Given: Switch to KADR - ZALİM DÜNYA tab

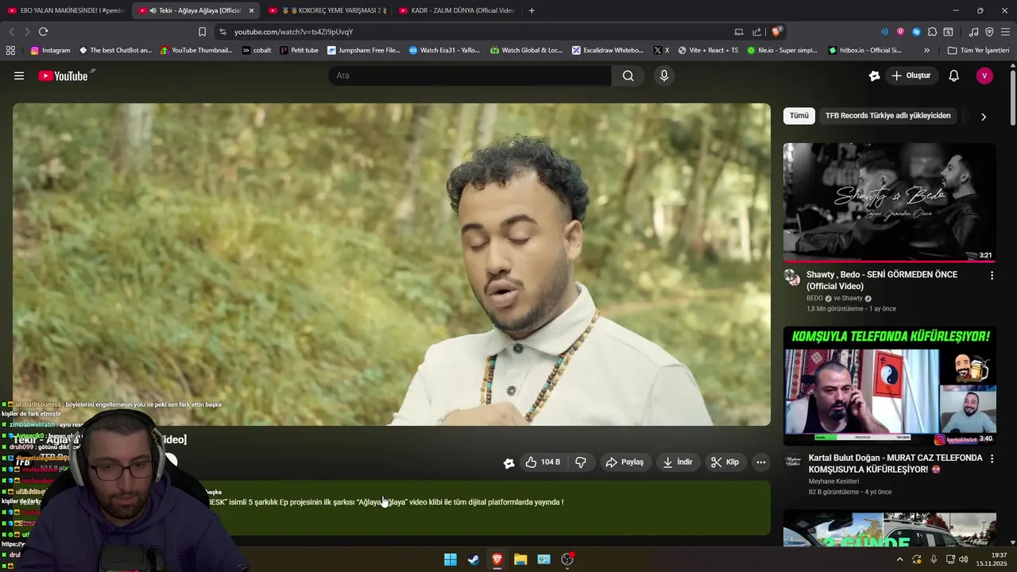Looking at the screenshot, I should (x=456, y=10).
